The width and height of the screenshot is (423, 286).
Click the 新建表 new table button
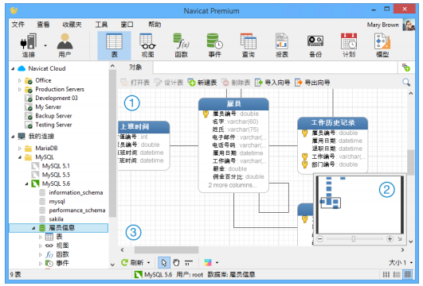(x=202, y=83)
